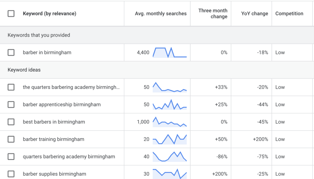Open trend chart for barber in birmingham
This screenshot has width=314, height=179.
click(x=170, y=52)
